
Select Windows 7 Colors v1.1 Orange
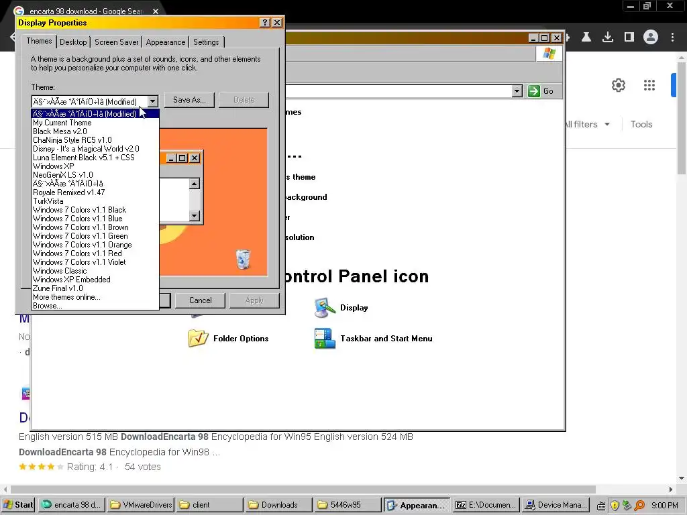click(x=95, y=245)
